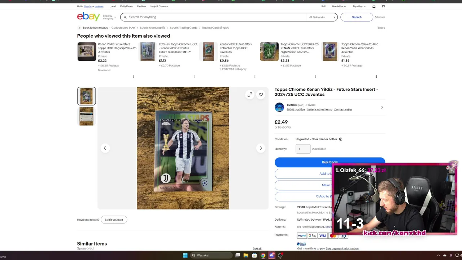462x260 pixels.
Task: Open Task View from the taskbar
Action: tap(237, 255)
